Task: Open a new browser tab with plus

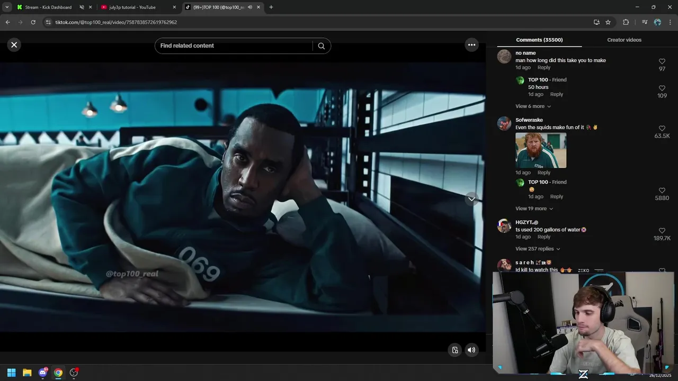Action: (271, 7)
